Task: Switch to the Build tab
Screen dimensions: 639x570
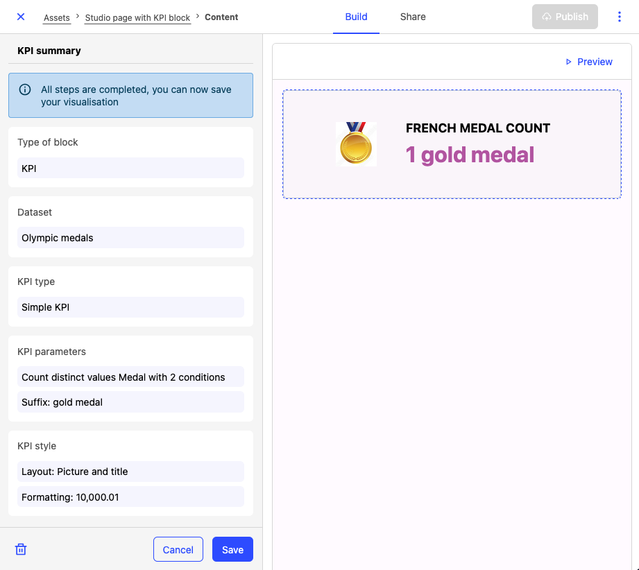Action: (356, 17)
